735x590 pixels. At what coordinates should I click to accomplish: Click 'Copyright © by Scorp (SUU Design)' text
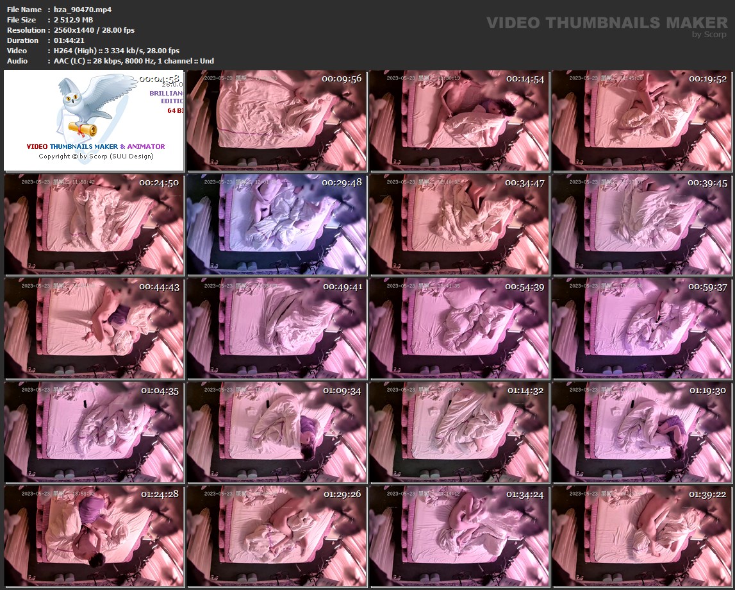point(96,156)
